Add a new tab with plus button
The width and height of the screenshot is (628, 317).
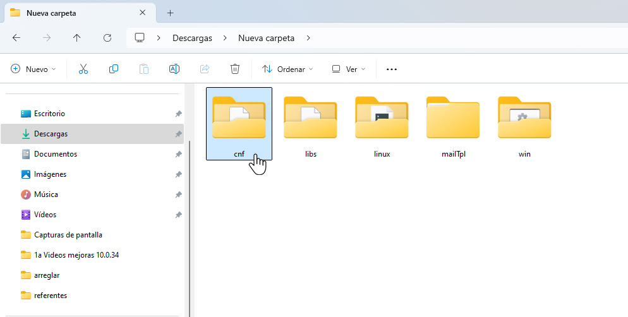click(x=171, y=13)
